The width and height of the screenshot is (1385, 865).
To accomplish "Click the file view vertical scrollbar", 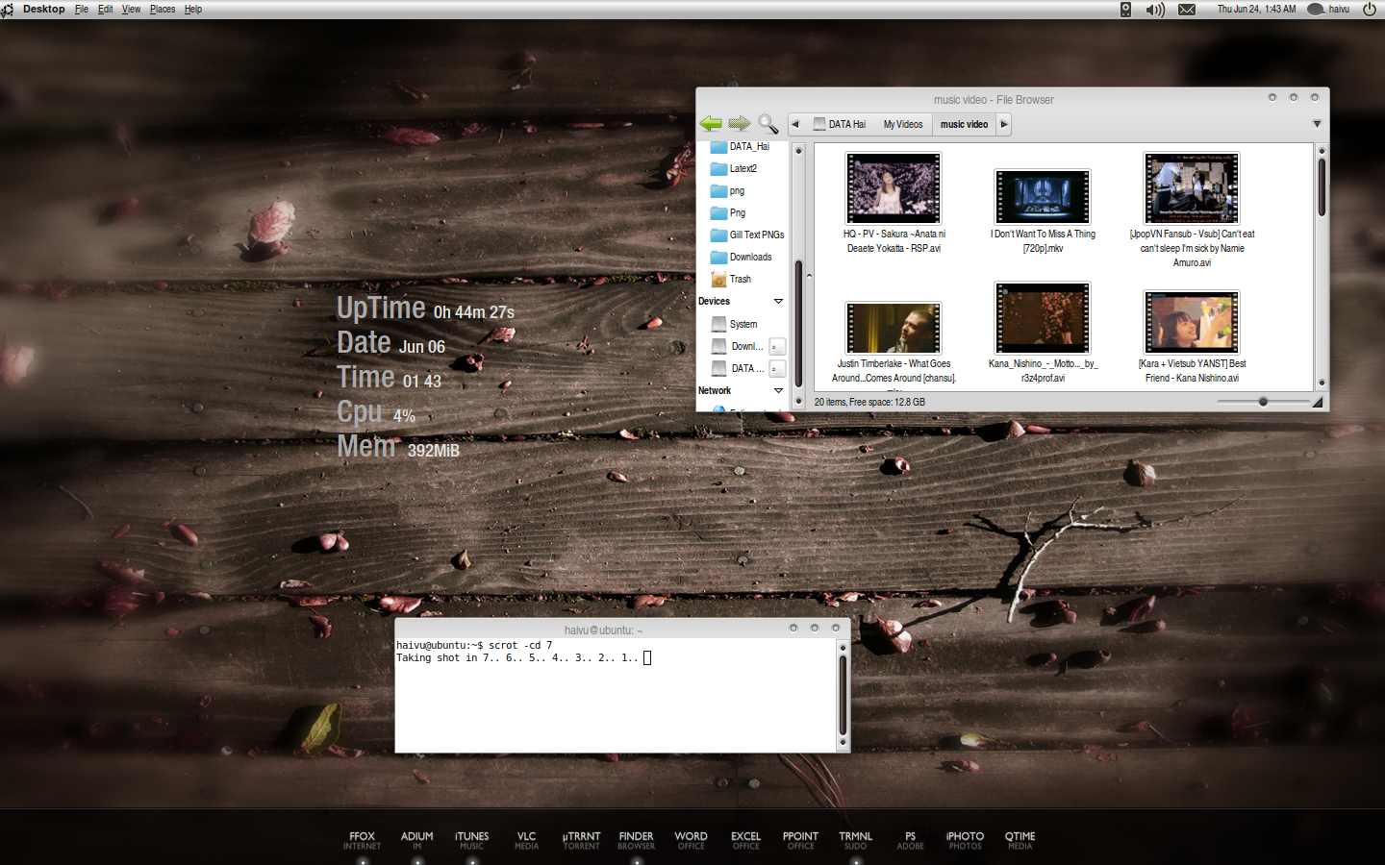I will (1322, 266).
